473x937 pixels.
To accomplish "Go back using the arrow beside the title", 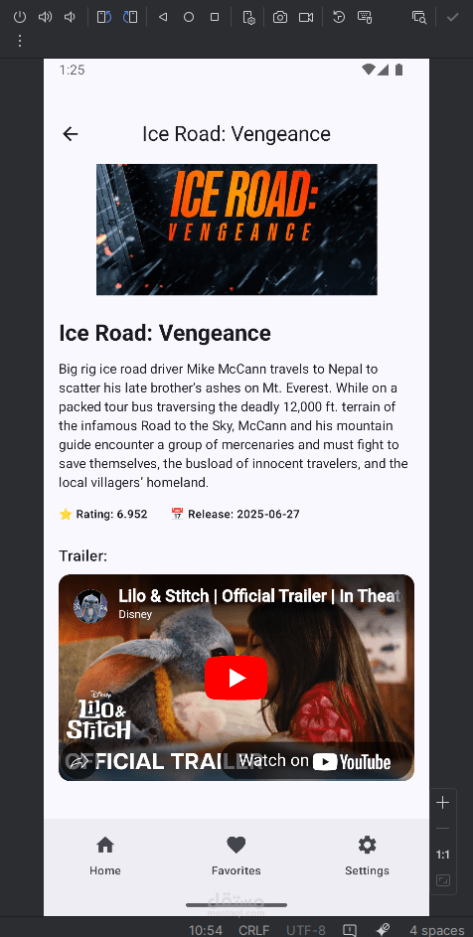I will coord(71,134).
